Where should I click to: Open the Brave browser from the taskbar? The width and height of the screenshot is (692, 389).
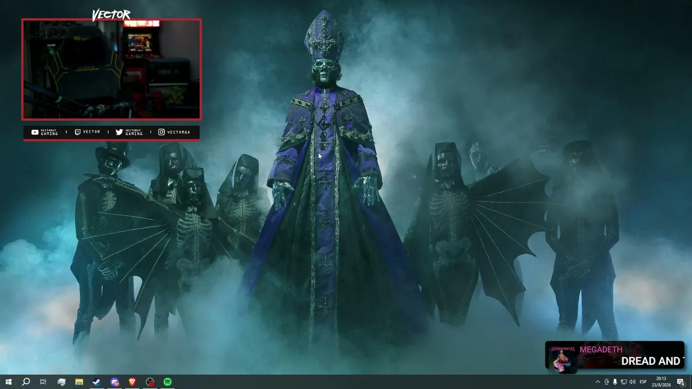pos(132,382)
